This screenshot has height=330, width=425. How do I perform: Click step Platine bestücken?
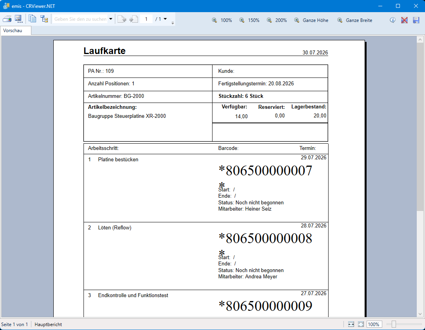tap(118, 159)
